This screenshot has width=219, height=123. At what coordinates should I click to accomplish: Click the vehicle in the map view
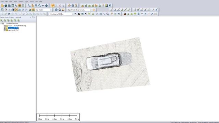click(103, 61)
